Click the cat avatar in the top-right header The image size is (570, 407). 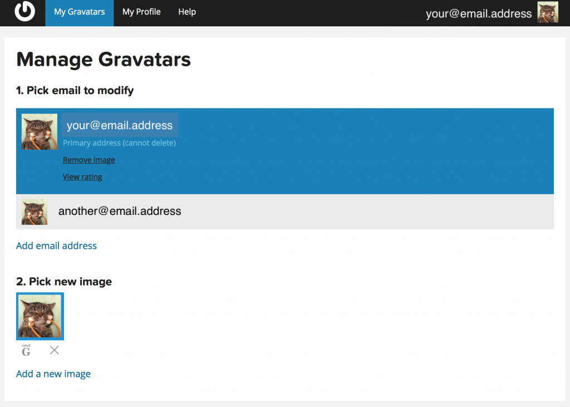tap(548, 13)
